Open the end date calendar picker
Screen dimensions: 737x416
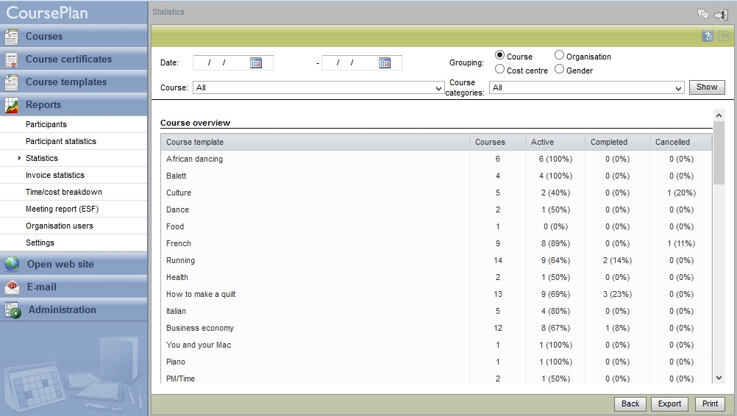[385, 63]
